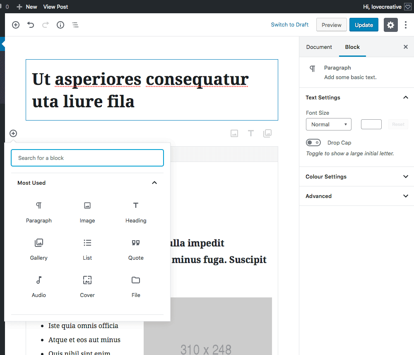Expand the Advanced section
This screenshot has width=414, height=355.
pos(356,196)
